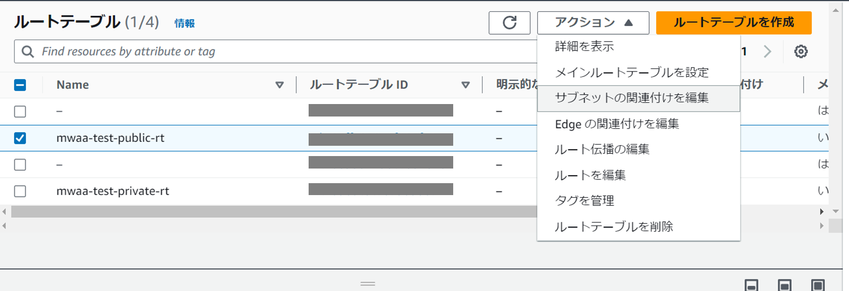Set split panel to half-height icon
This screenshot has height=291, width=849.
point(785,286)
